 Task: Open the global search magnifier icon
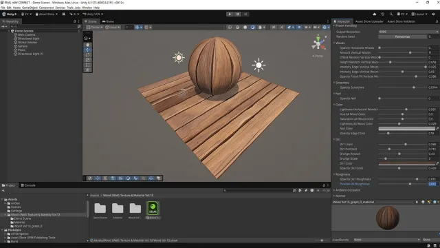(391, 14)
